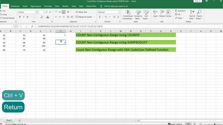Open the General number format dropdown
The width and height of the screenshot is (223, 125).
[x=118, y=12]
